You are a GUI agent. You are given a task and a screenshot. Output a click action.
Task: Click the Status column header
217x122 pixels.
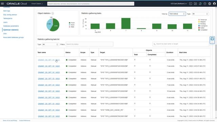click(x=68, y=53)
